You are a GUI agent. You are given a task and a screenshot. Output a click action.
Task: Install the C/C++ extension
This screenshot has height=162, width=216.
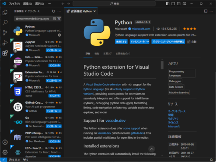(x=54, y=66)
